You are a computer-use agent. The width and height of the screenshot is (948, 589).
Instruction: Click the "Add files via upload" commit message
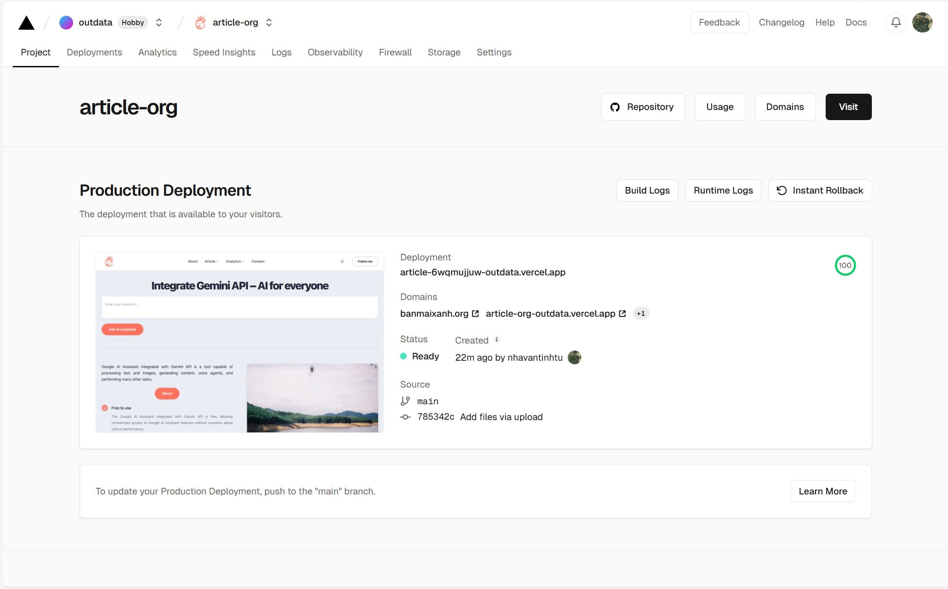(501, 417)
